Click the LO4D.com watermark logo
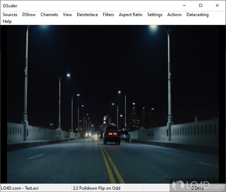 point(197,185)
